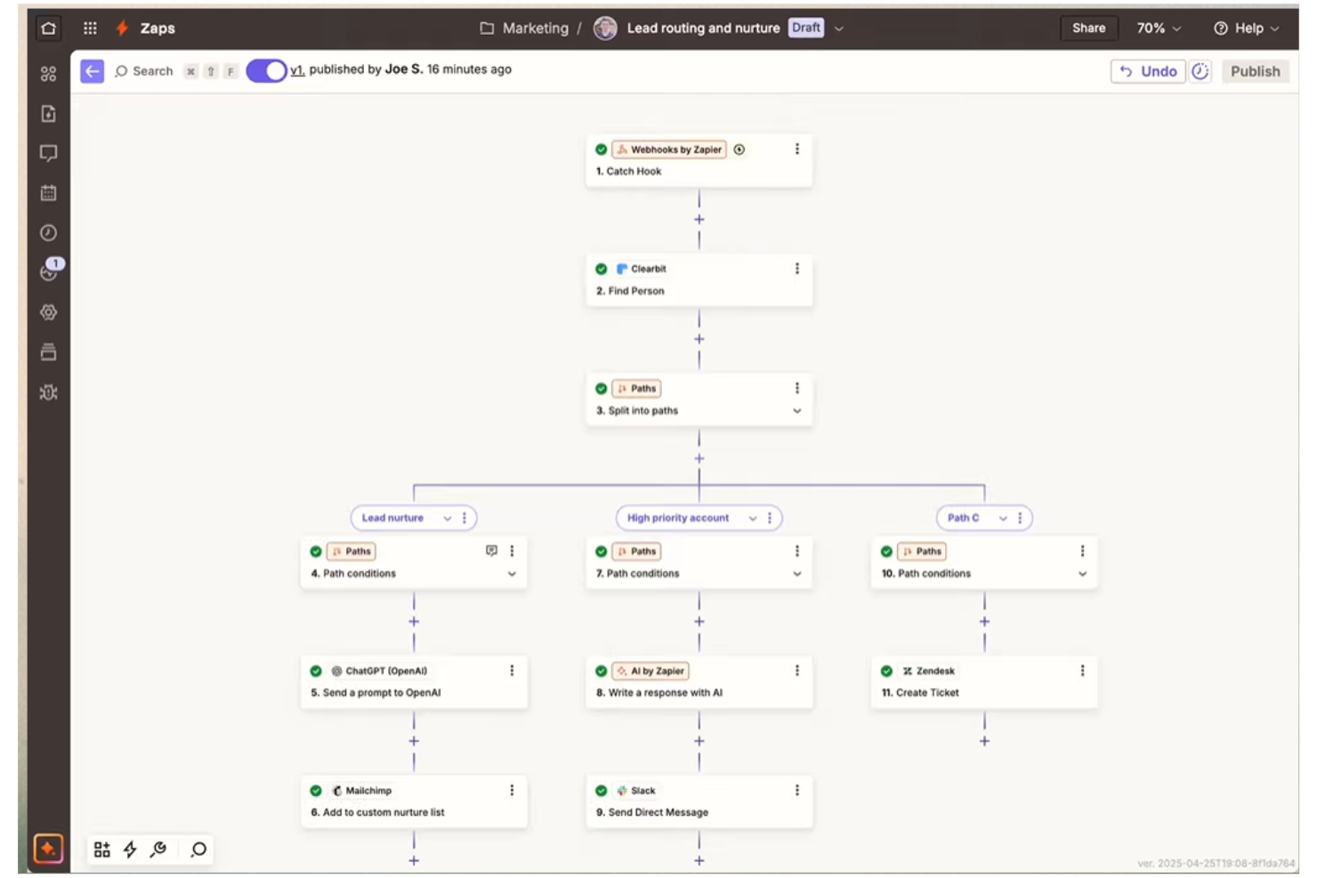Open the Webhooks by Zapier trigger step
This screenshot has height=878, width=1317.
click(699, 160)
